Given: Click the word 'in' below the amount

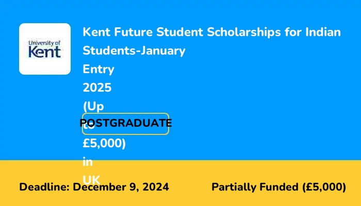Looking at the screenshot, I should [87, 161].
